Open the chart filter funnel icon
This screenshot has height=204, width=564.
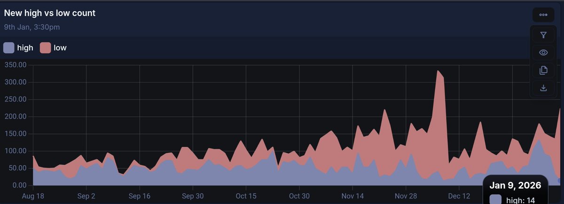[x=543, y=35]
